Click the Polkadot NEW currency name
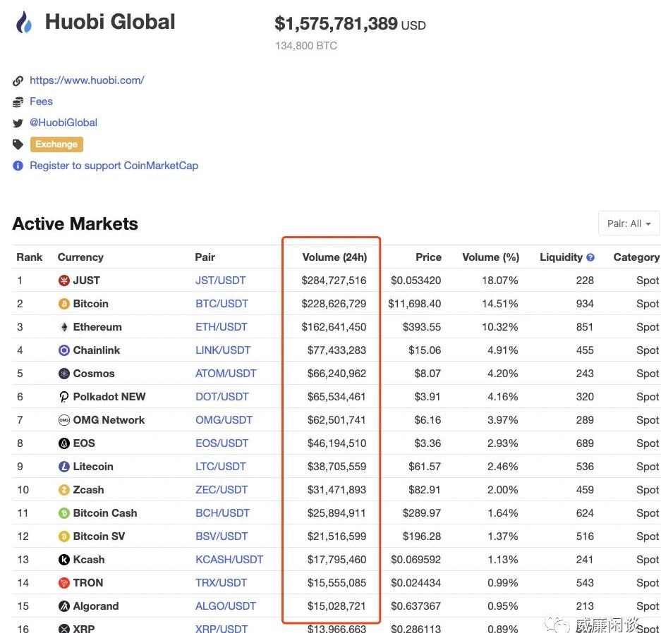 [x=109, y=397]
